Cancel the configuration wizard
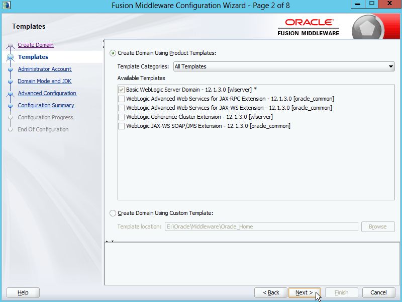The height and width of the screenshot is (302, 402). 378,292
